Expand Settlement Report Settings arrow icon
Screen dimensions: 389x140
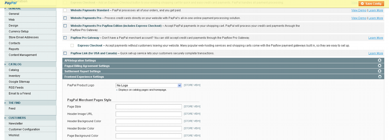(x=379, y=71)
